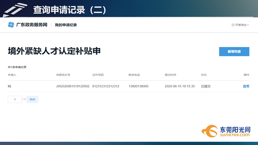Viewport: 258px width, 145px height.
Task: Open the 我的申请纪录 tab
Action: click(x=66, y=25)
